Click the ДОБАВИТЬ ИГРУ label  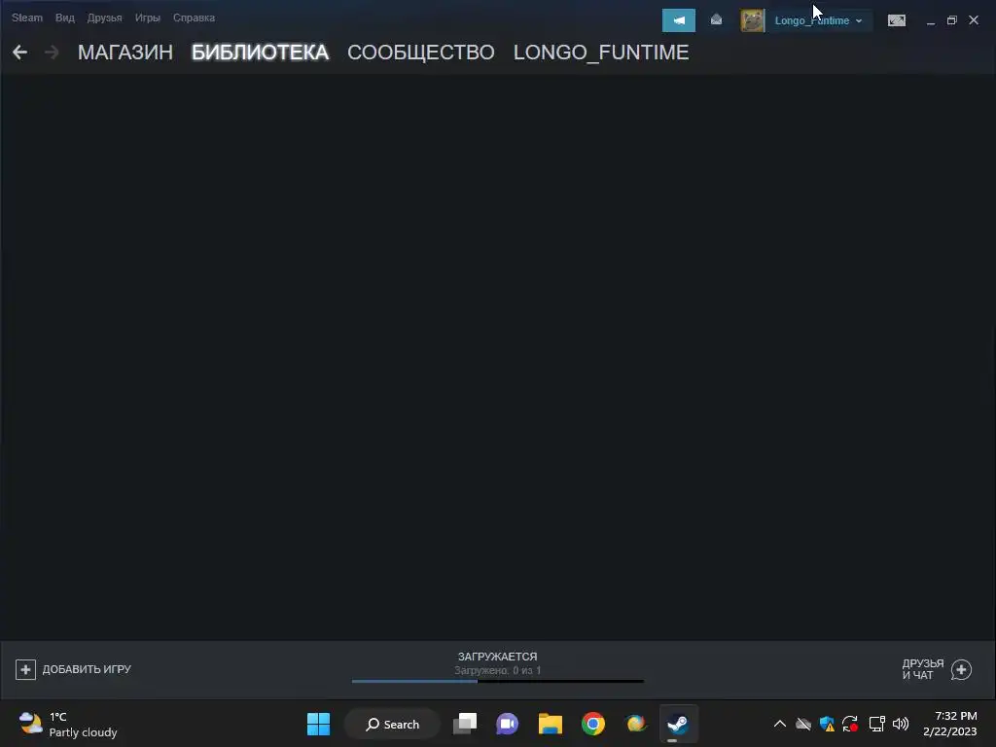pyautogui.click(x=87, y=669)
